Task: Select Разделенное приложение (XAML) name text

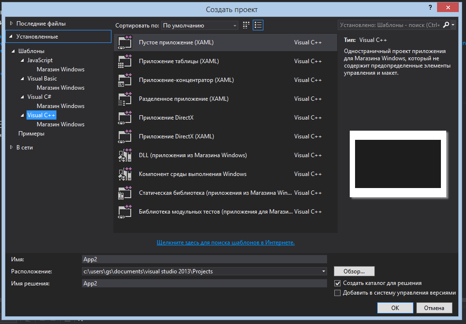Action: click(184, 99)
